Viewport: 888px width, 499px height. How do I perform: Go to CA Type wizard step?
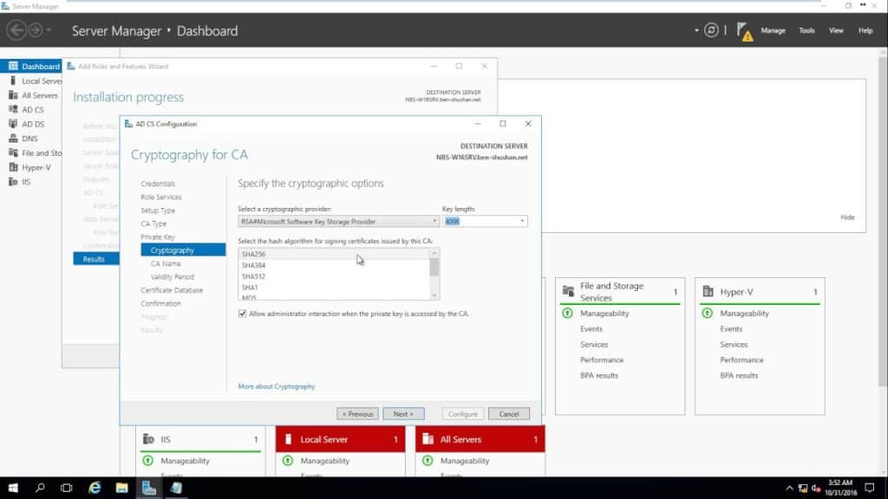pos(153,224)
